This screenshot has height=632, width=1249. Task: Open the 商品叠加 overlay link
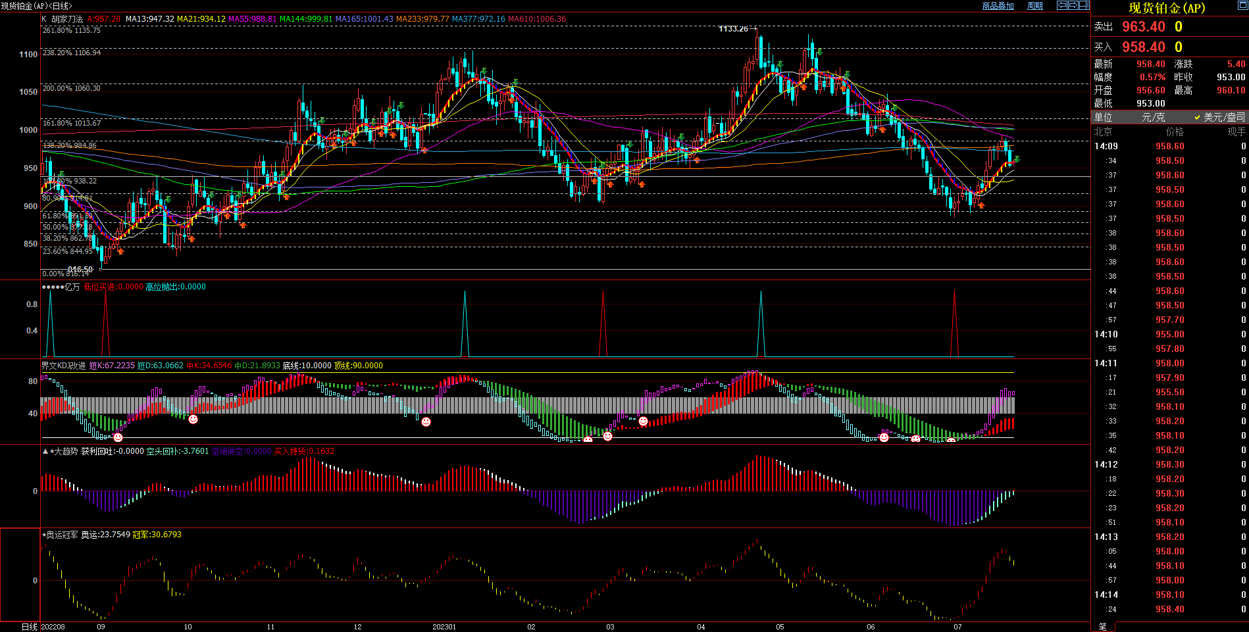coord(998,6)
